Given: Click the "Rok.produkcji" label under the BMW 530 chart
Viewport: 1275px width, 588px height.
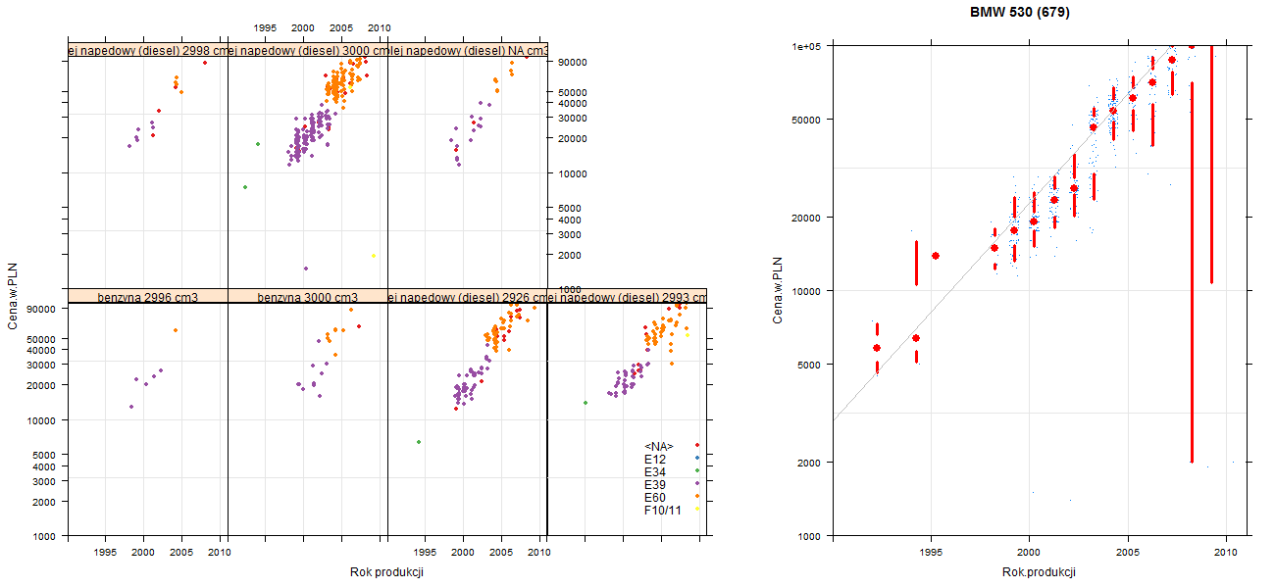Looking at the screenshot, I should (x=1039, y=572).
